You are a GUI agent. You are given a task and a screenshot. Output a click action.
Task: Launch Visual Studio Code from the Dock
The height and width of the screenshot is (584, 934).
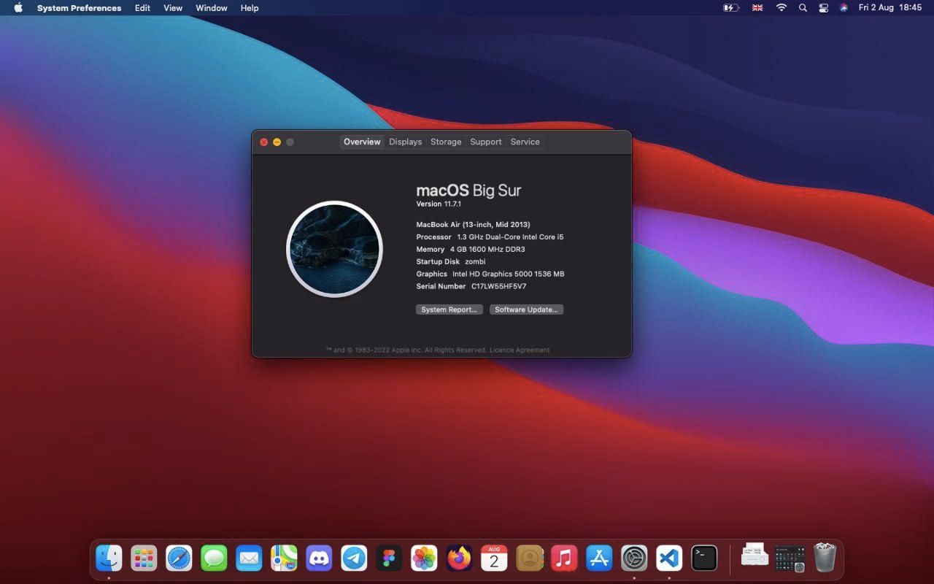[x=669, y=558]
